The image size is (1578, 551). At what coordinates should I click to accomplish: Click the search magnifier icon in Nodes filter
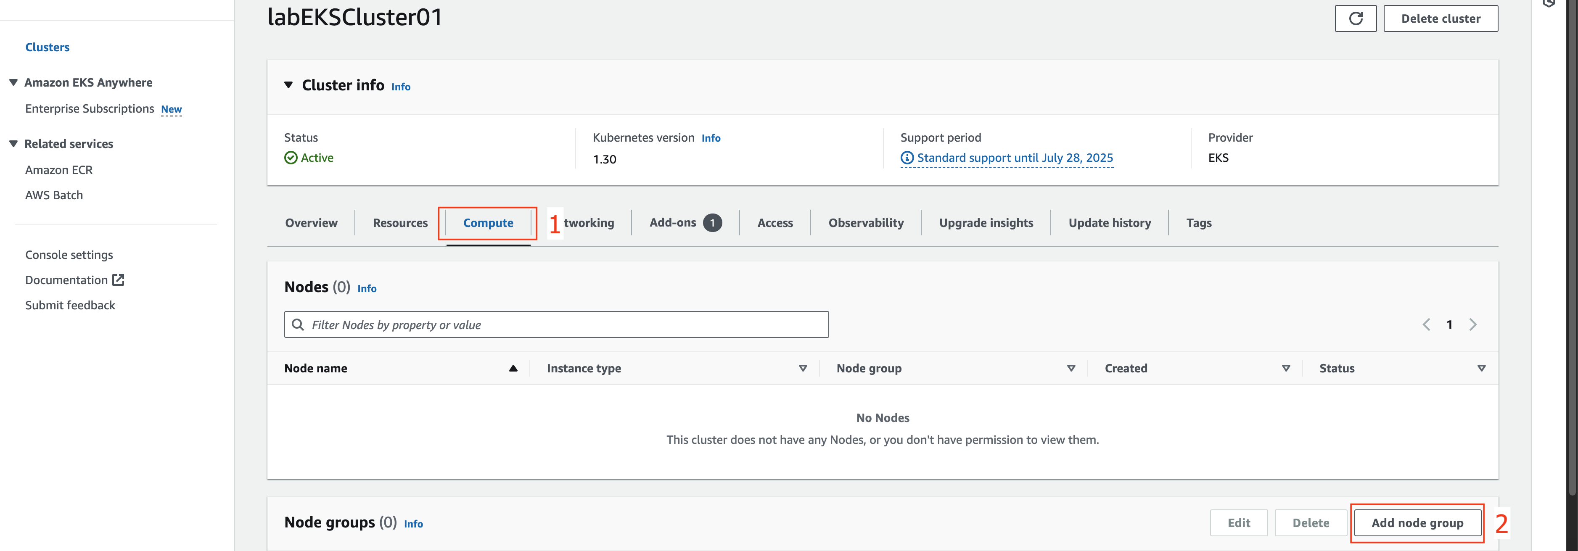pos(298,324)
